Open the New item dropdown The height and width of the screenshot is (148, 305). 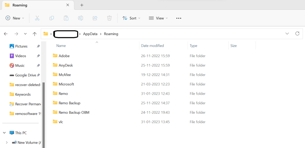tap(15, 18)
